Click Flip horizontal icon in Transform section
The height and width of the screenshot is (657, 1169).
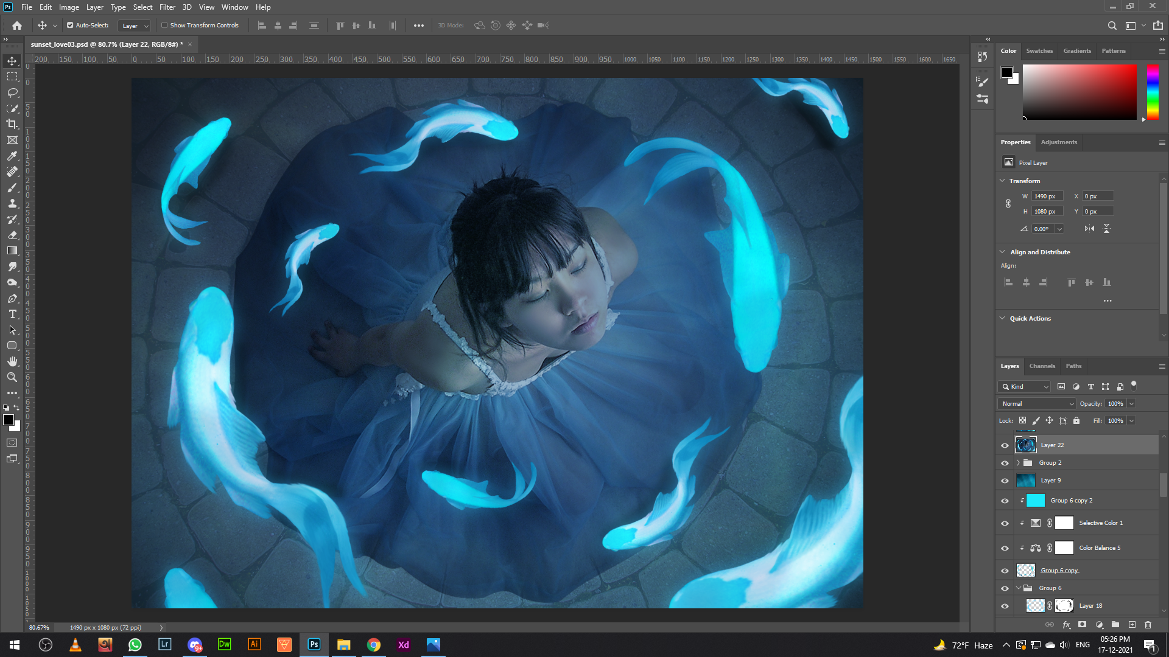click(1089, 229)
